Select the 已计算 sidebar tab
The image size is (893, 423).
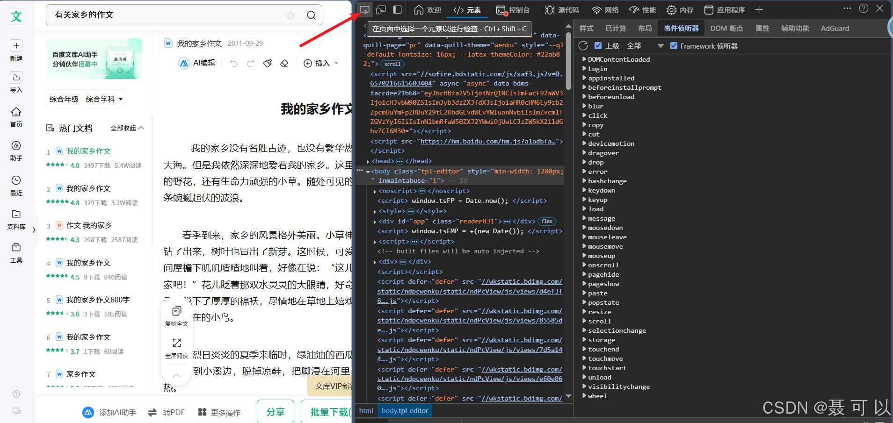pos(616,29)
